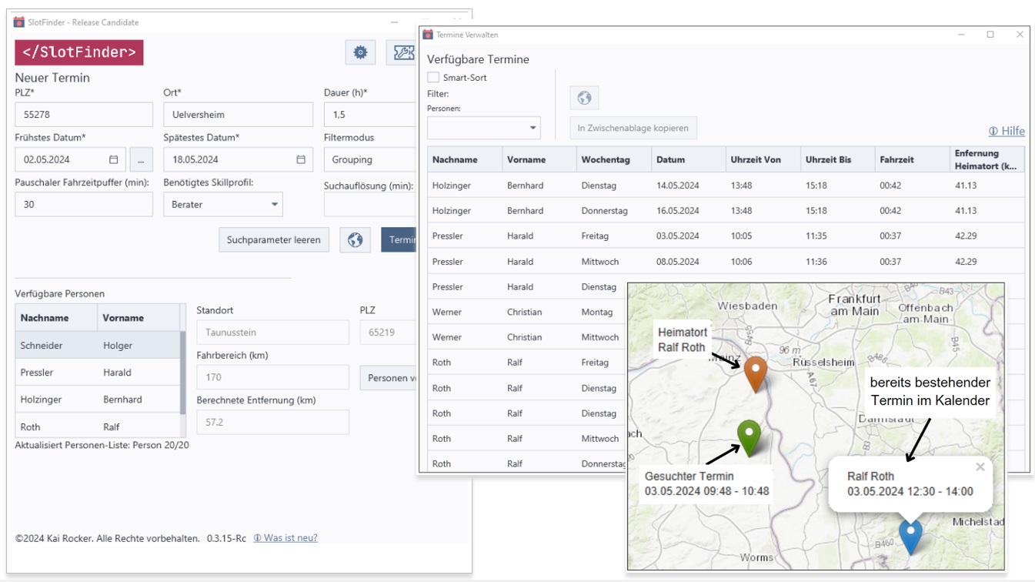Screen dimensions: 1035x582
Task: Click Suchparameter leeren button
Action: tap(274, 240)
